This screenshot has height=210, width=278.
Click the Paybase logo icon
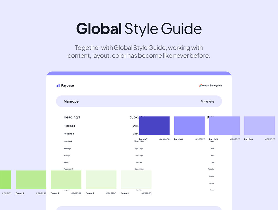pos(58,85)
